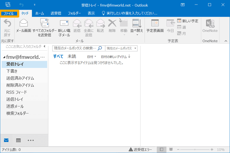Image resolution: width=230 pixels, height=153 pixels.
Task: Click the 実行したい作業 tell-me search box
Action: pos(130,13)
